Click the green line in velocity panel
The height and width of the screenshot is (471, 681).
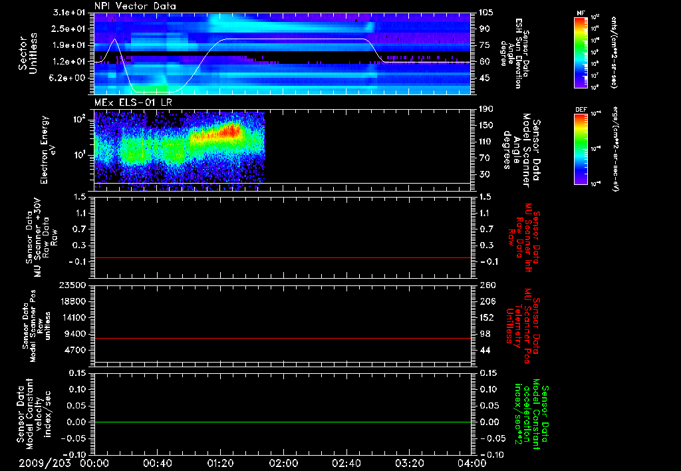coord(283,422)
